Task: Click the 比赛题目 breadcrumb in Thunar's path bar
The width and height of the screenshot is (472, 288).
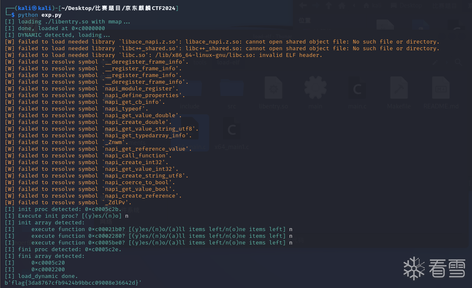Action: (445, 5)
